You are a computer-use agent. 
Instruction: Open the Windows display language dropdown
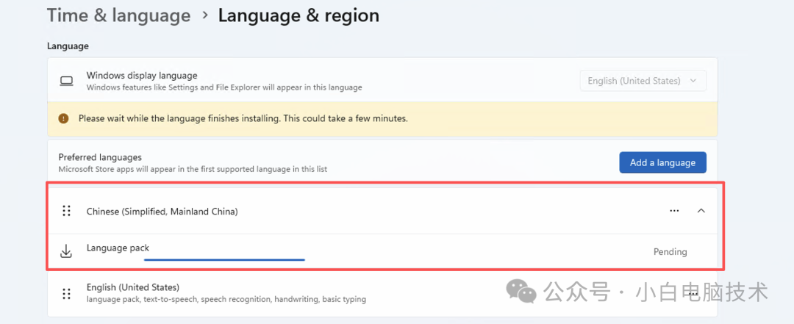[643, 81]
